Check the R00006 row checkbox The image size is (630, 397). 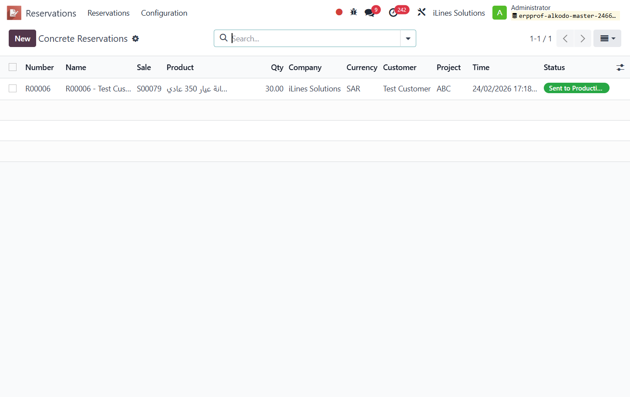click(13, 88)
